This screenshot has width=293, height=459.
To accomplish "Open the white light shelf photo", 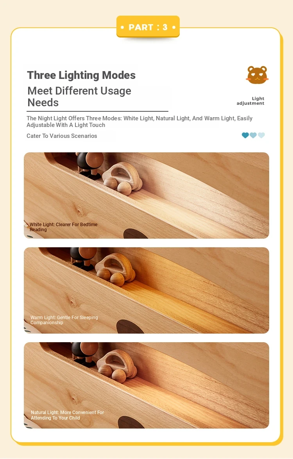I will 146,195.
